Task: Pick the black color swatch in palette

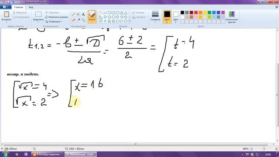Action: click(x=182, y=13)
